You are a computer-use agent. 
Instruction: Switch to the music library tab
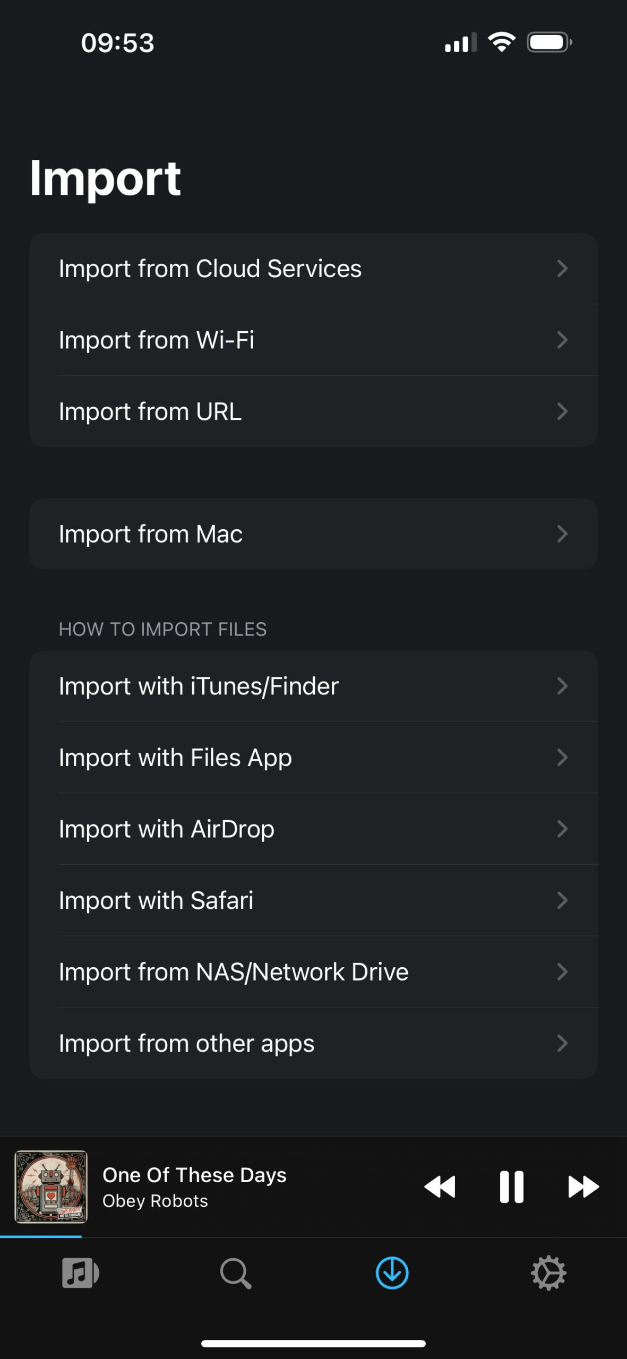pos(80,1273)
